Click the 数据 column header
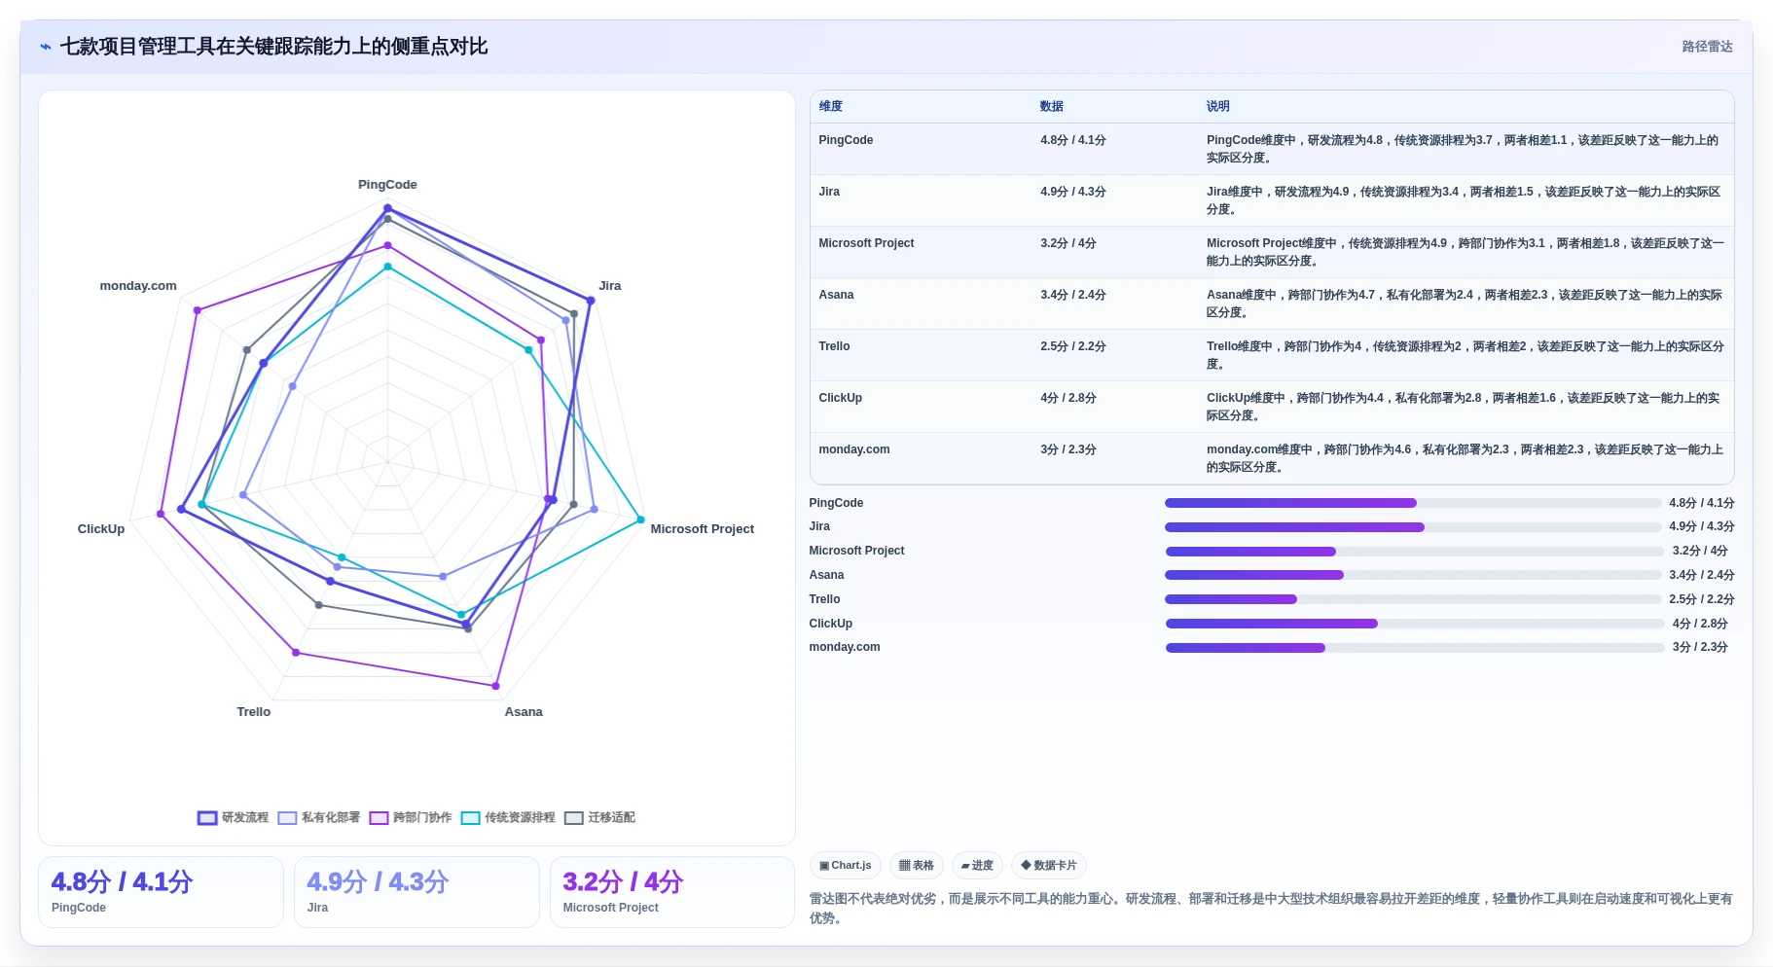1773x967 pixels. point(1052,106)
